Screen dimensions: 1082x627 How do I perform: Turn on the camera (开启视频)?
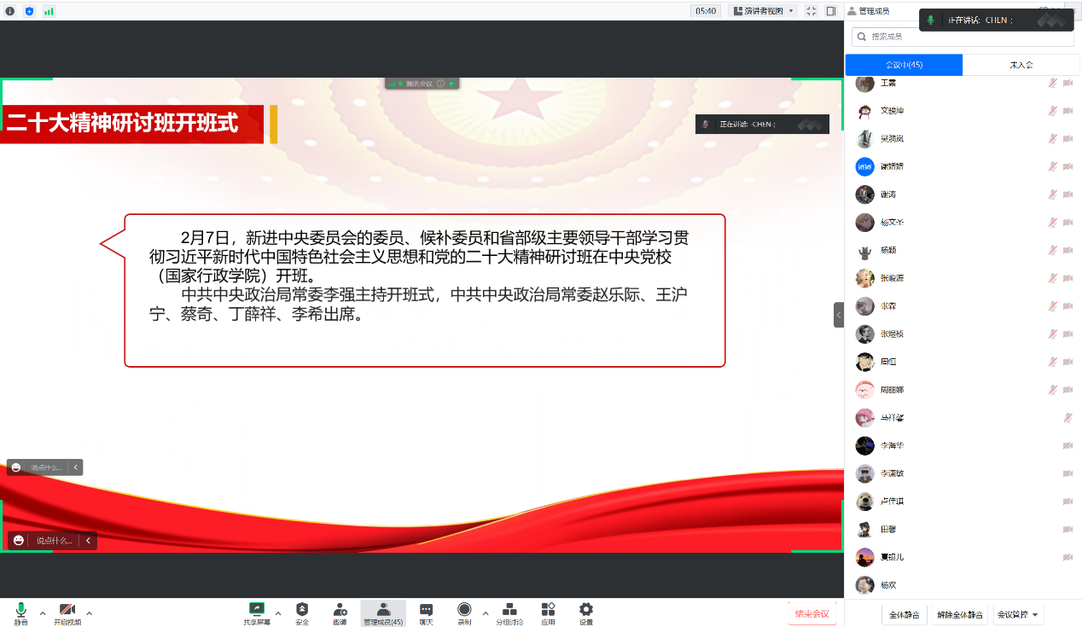point(67,610)
